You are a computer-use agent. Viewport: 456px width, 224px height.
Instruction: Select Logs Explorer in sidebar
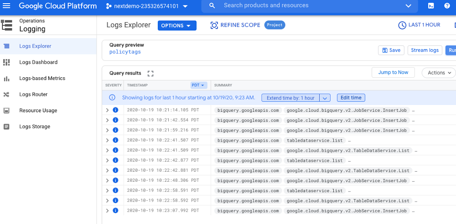tap(48, 46)
